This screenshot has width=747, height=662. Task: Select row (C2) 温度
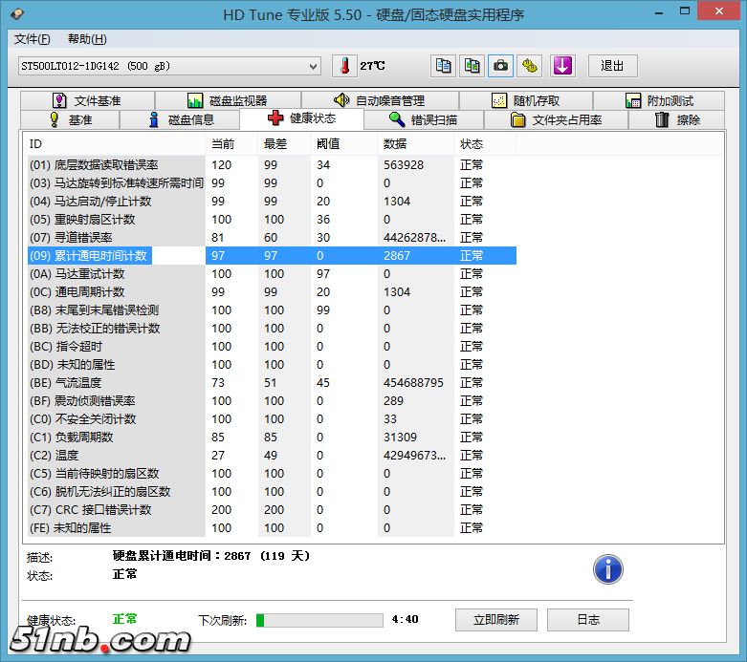pyautogui.click(x=272, y=455)
